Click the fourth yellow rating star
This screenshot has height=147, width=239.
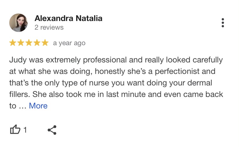pos(37,43)
